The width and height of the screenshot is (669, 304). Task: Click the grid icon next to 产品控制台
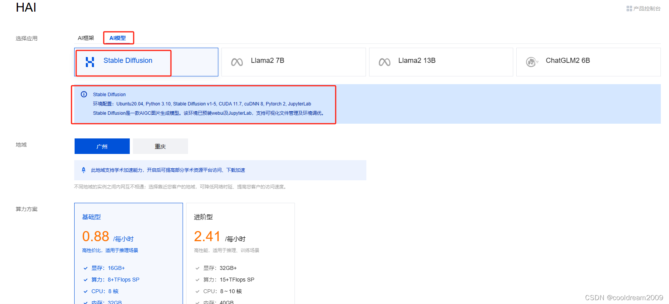pyautogui.click(x=629, y=9)
